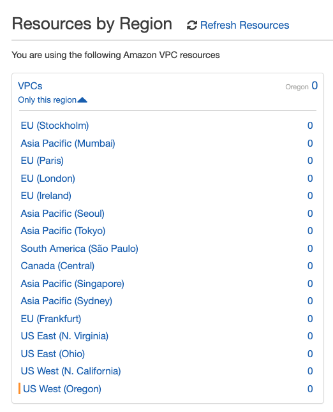Viewport: 333px width, 412px height.
Task: Select Asia Pacific (Tokyo) region
Action: tap(63, 231)
